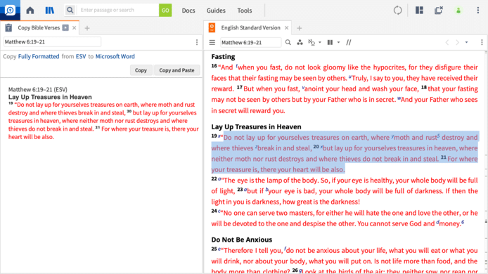The height and width of the screenshot is (274, 488).
Task: Click the Do Not Be Anxious heading
Action: point(241,240)
